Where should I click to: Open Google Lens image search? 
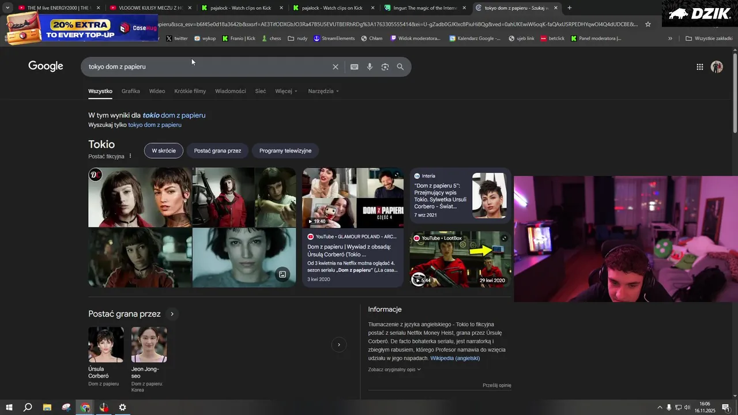tap(385, 67)
